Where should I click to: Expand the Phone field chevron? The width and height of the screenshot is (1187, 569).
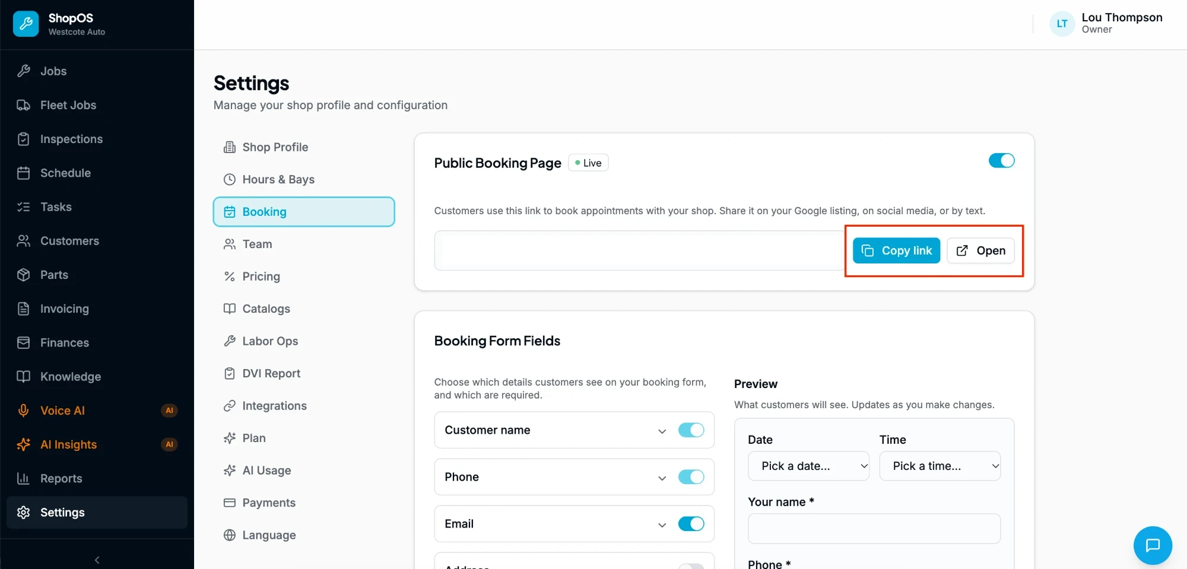(662, 478)
